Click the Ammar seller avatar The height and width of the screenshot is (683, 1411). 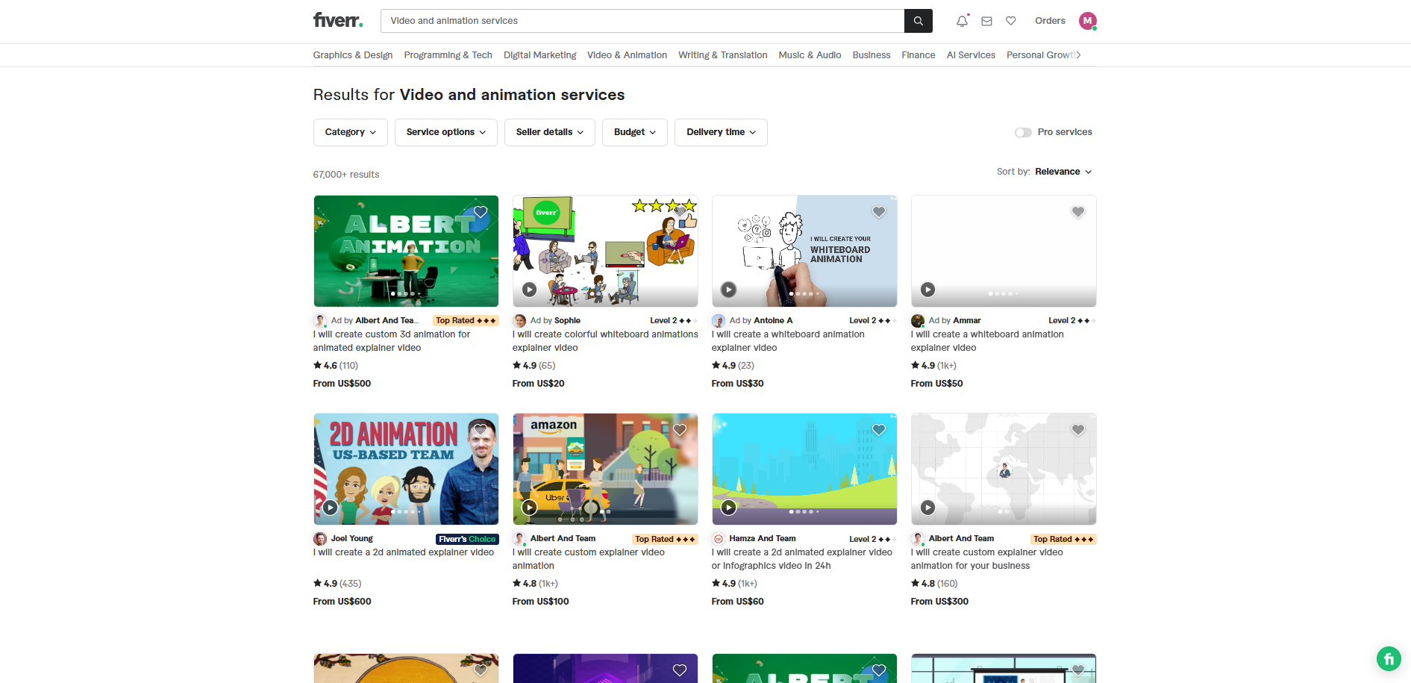(x=918, y=320)
